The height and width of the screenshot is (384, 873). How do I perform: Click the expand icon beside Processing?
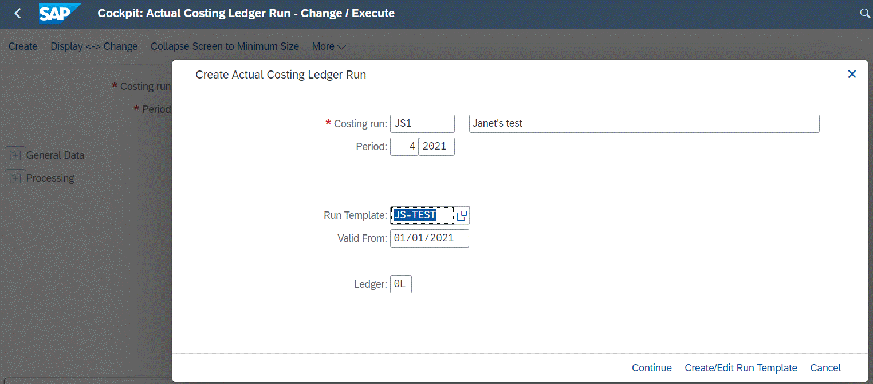coord(15,178)
